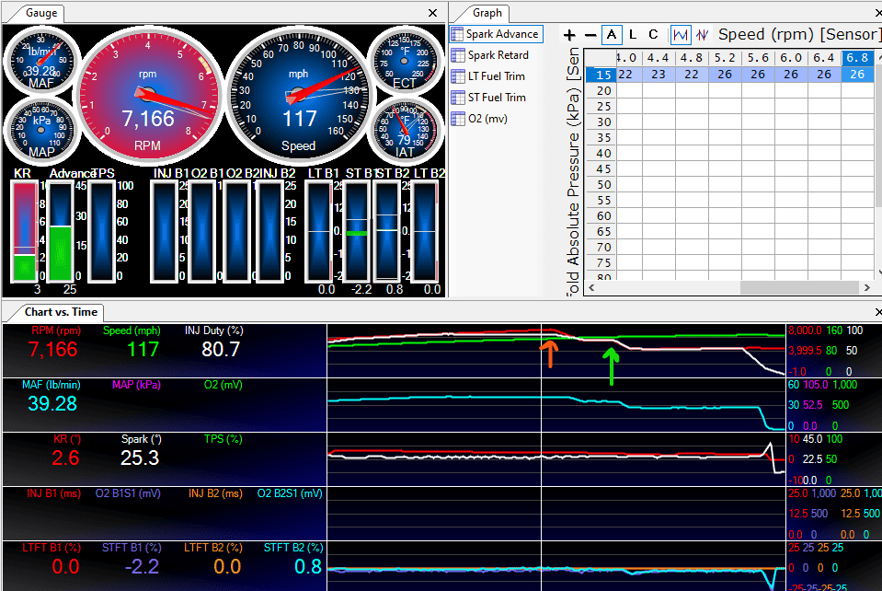This screenshot has width=882, height=591.
Task: Open the LT Fuel Trim table in the list
Action: click(x=488, y=76)
